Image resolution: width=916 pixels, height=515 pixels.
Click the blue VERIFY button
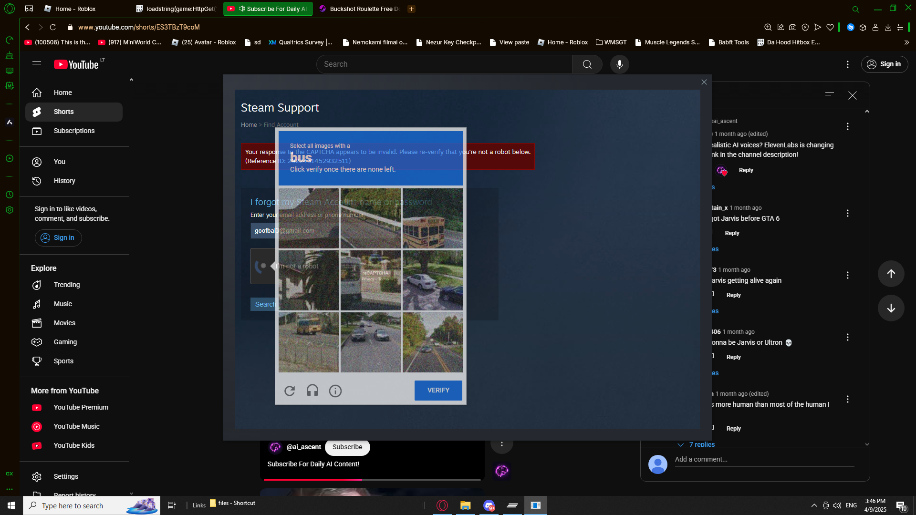pyautogui.click(x=438, y=391)
